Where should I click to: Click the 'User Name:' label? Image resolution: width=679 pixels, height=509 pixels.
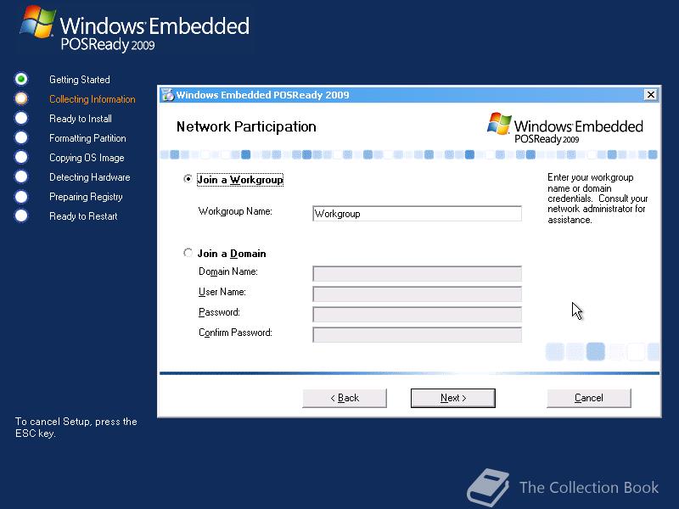click(x=222, y=292)
